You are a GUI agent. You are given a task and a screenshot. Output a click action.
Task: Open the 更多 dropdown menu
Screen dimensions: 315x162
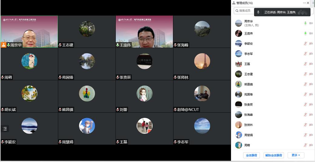(x=296, y=155)
